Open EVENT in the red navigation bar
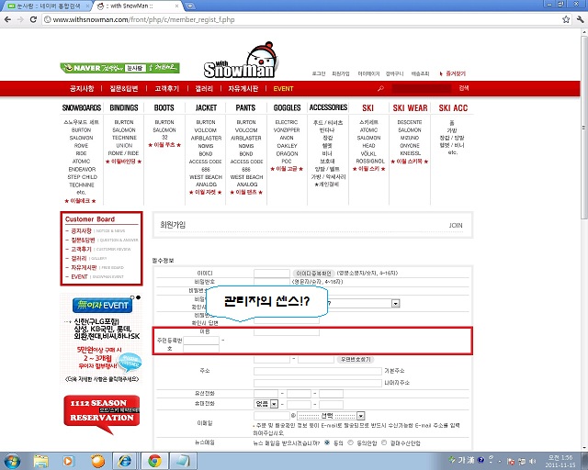 tap(283, 89)
